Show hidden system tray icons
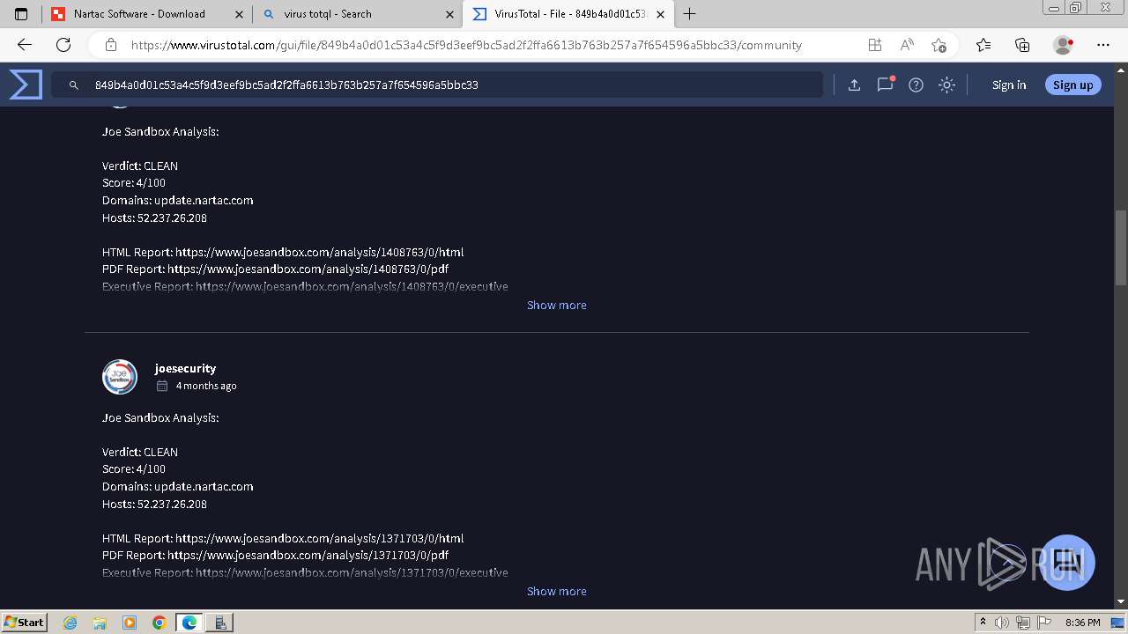This screenshot has height=634, width=1128. (983, 623)
